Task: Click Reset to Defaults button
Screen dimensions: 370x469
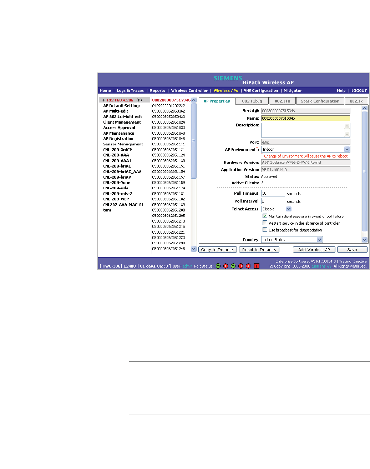Action: click(259, 250)
